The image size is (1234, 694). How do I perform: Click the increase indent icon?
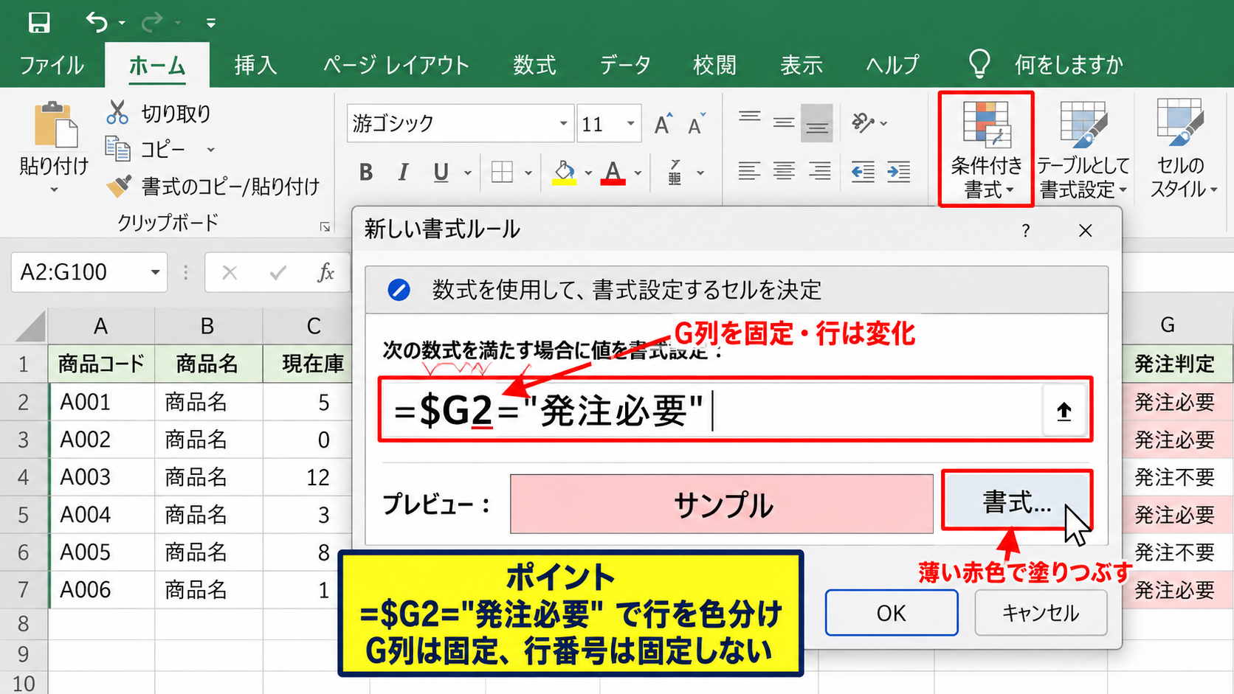pos(898,172)
